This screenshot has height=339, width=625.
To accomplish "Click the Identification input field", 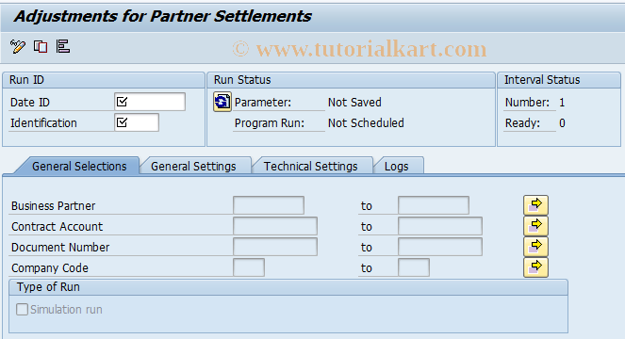I will coord(137,122).
